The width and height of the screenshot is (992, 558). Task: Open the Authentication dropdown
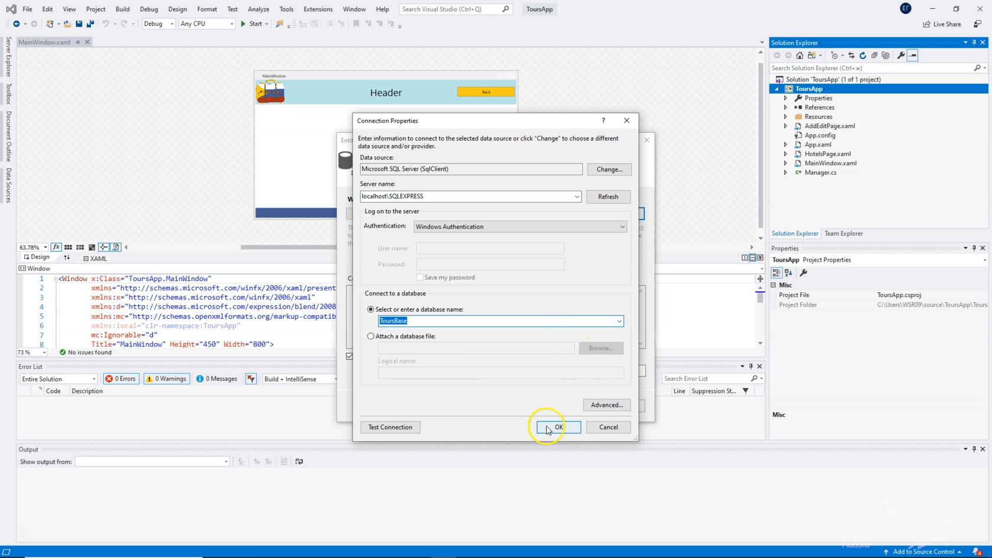(x=622, y=227)
